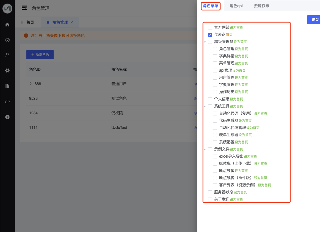
Task: Enable the 角色管理 menu checkbox
Action: [x=215, y=49]
